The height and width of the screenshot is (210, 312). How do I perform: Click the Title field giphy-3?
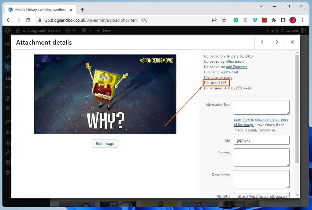click(x=261, y=140)
